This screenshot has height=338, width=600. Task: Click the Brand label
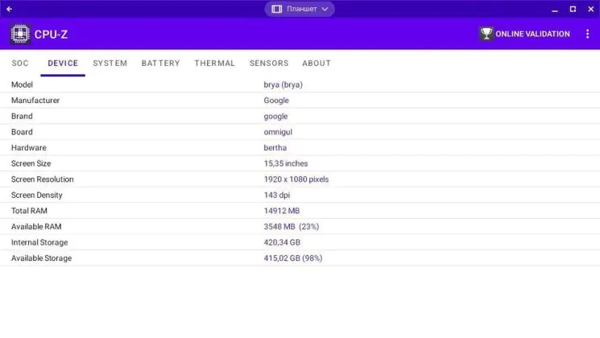pos(22,116)
